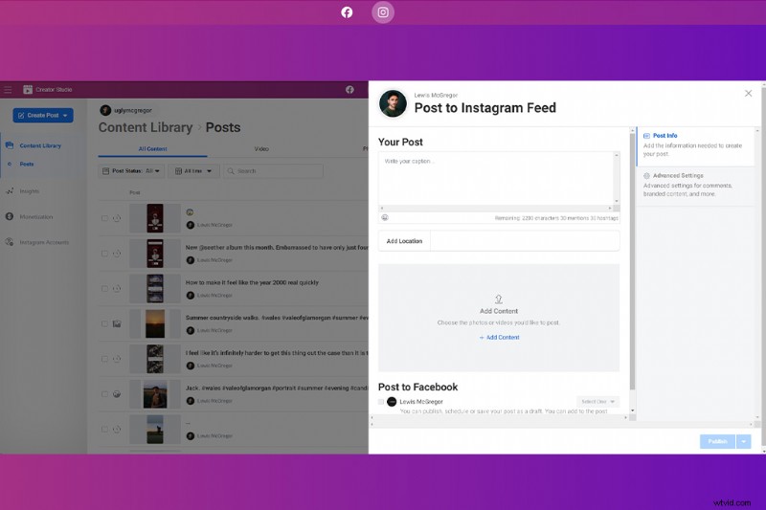
Task: Click the Publish button
Action: [x=717, y=441]
